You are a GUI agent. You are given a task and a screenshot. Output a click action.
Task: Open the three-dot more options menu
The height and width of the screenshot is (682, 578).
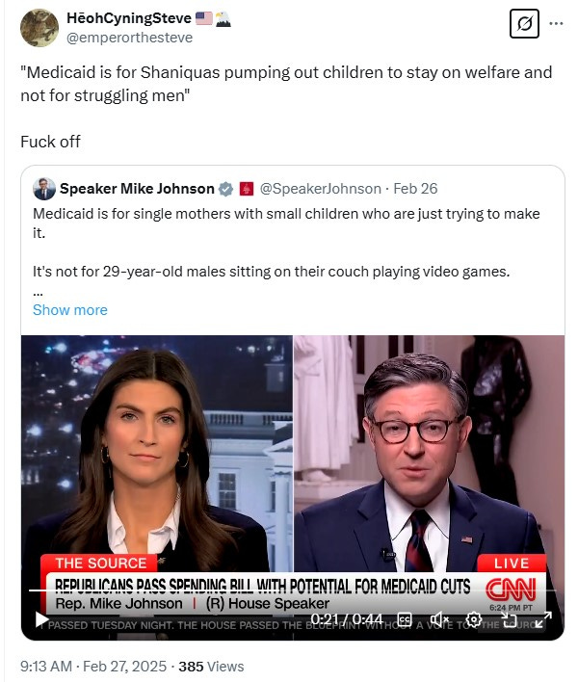(556, 23)
